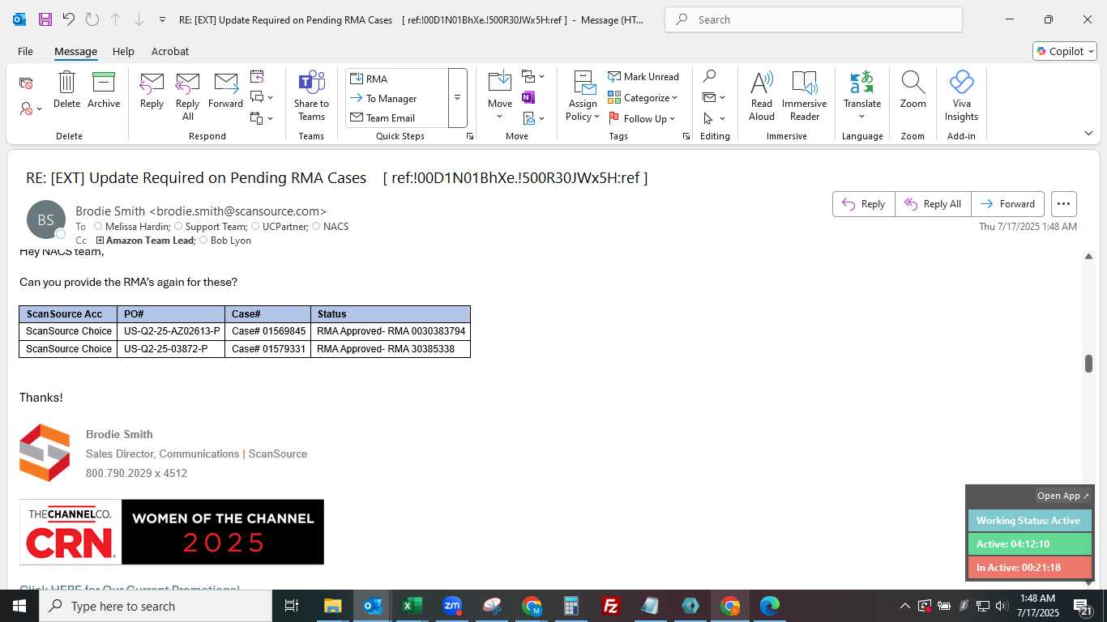Open the Quick Steps dialog launcher
Viewport: 1107px width, 622px height.
click(470, 136)
